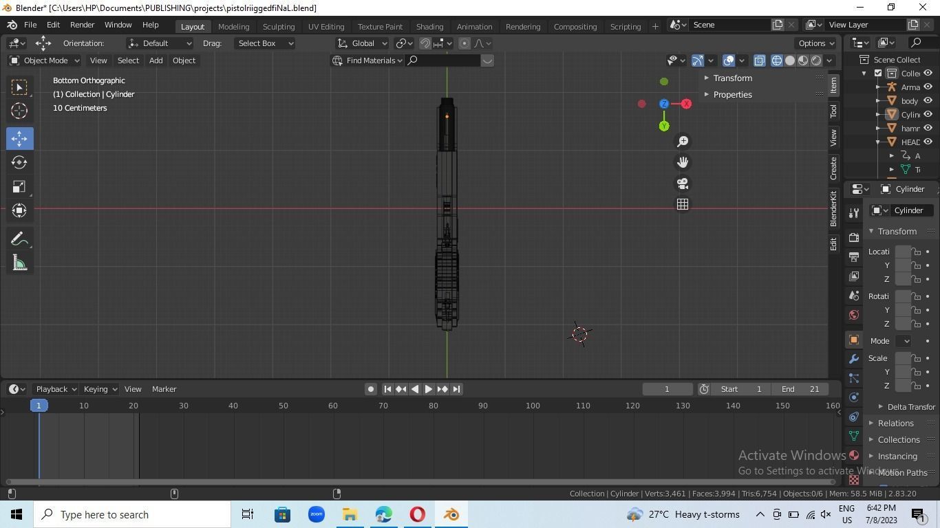
Task: Pick the Scale tool
Action: 19,186
